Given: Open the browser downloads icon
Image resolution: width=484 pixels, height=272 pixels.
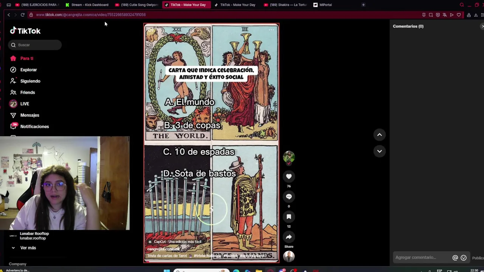Looking at the screenshot, I should pyautogui.click(x=476, y=15).
